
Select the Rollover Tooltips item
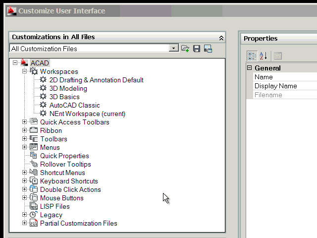65,164
